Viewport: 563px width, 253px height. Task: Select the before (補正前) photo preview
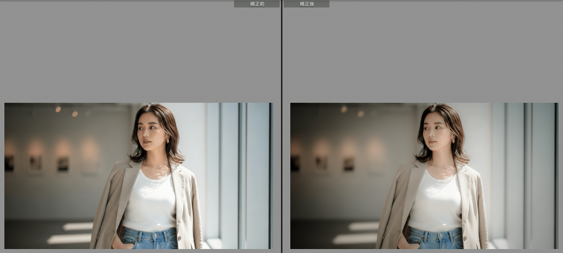click(139, 176)
